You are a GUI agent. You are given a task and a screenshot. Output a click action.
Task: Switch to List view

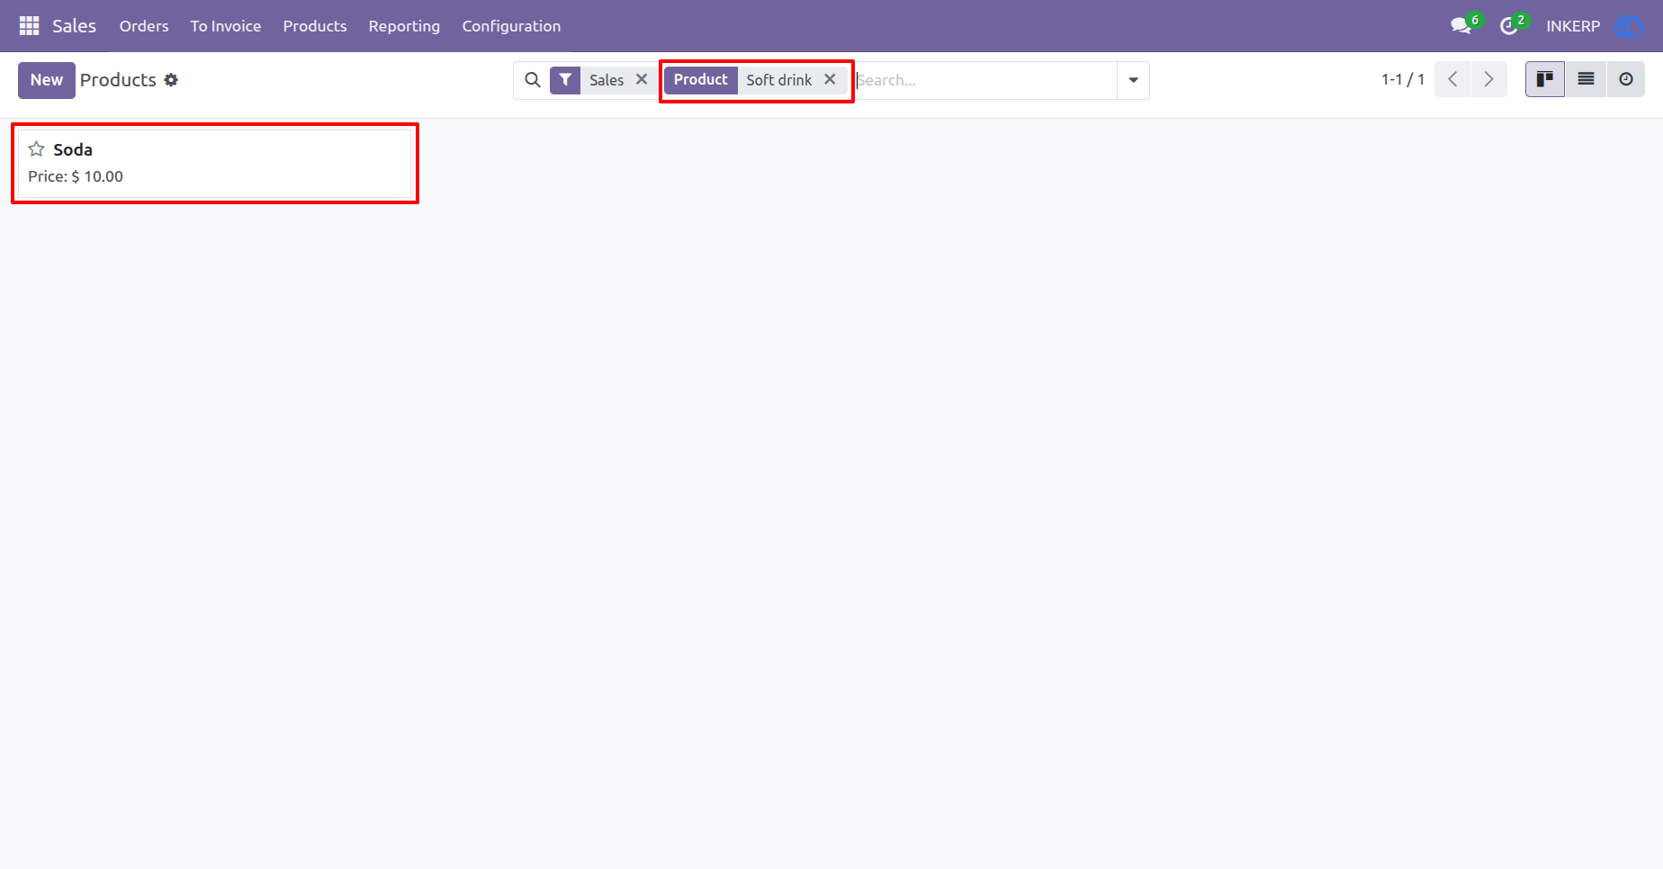[1586, 79]
